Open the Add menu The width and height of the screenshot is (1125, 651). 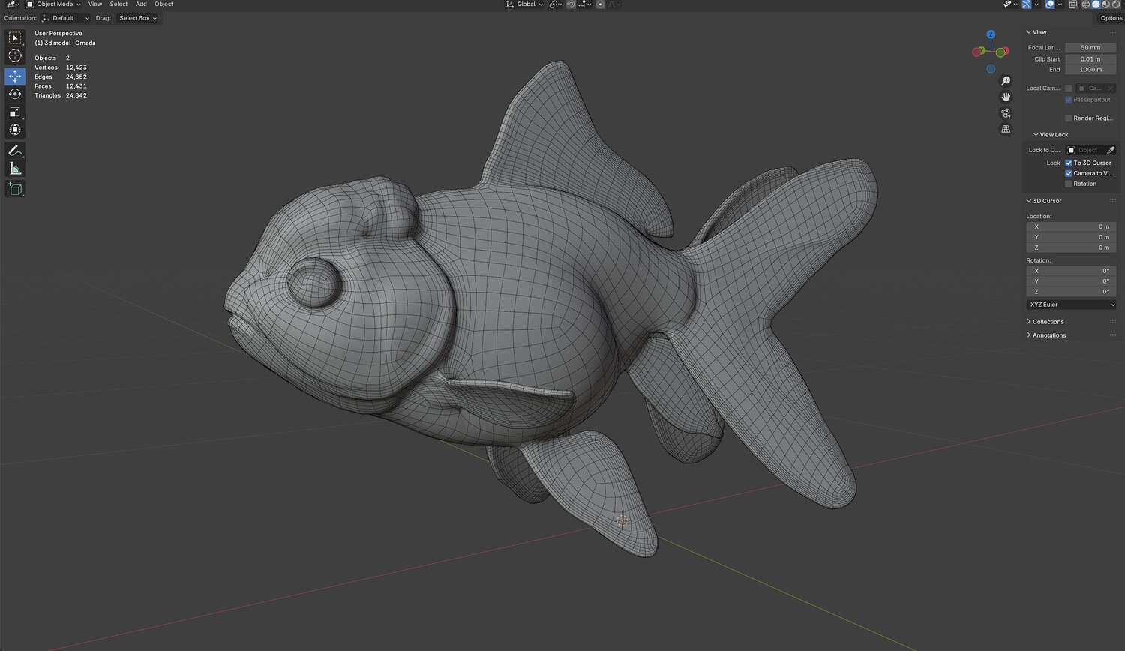coord(141,4)
